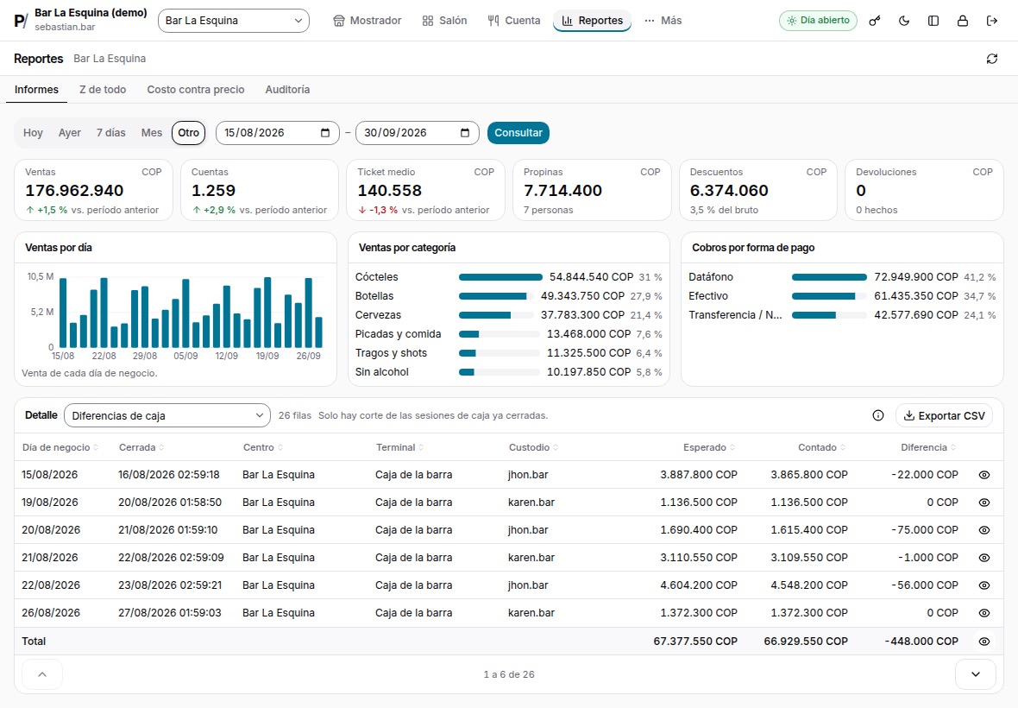Click the lock screen padlock icon
1018x708 pixels.
[962, 21]
